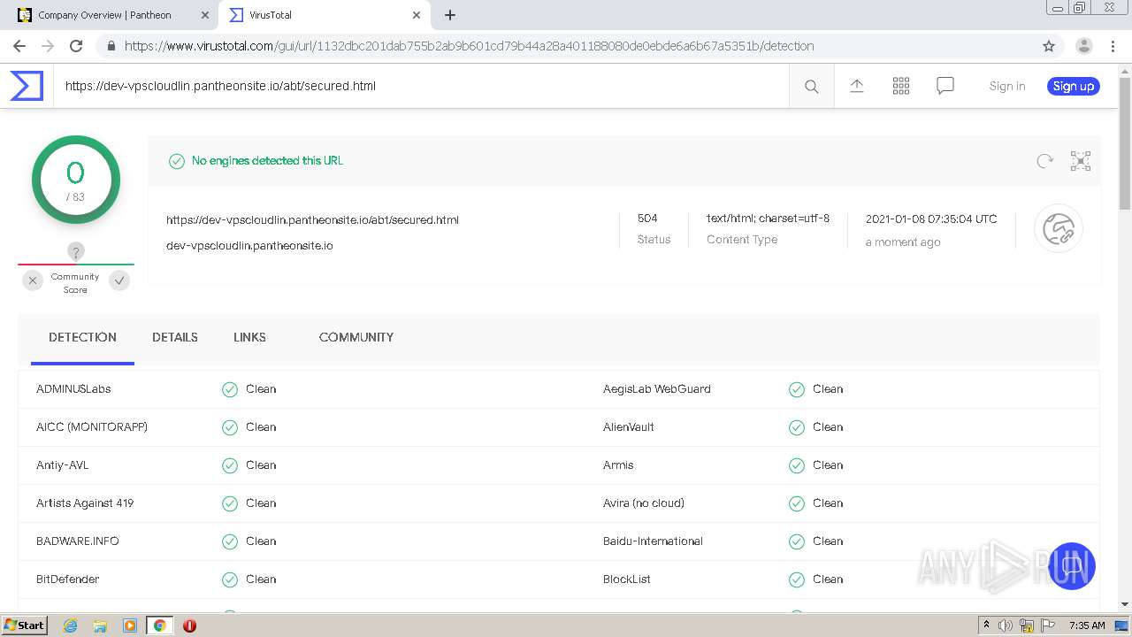
Task: Click the BADWARE.INFO engine name
Action: [x=78, y=541]
